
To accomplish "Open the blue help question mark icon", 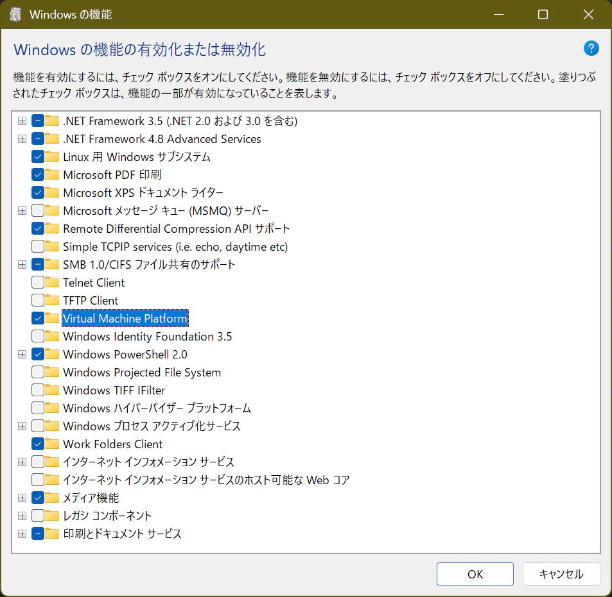I will coord(591,48).
